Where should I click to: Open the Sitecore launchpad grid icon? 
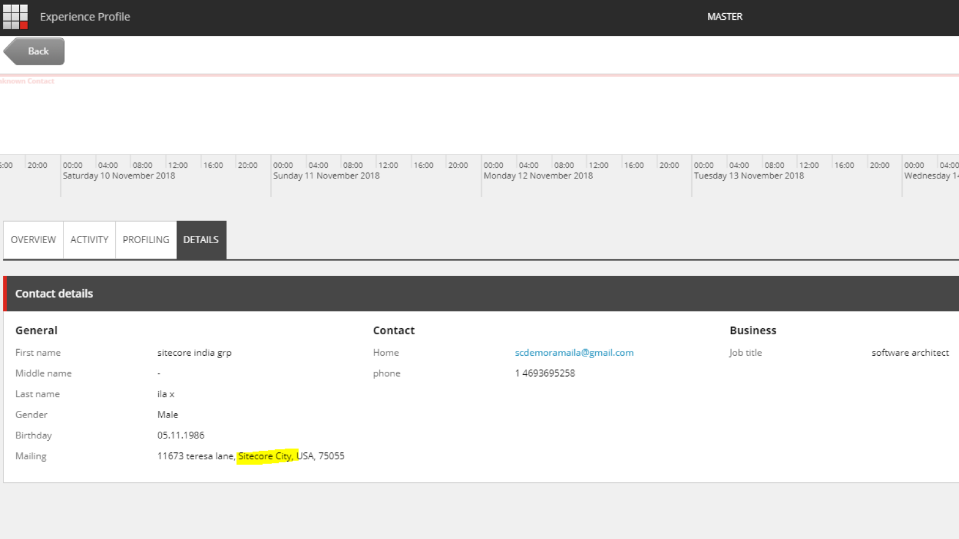click(14, 16)
